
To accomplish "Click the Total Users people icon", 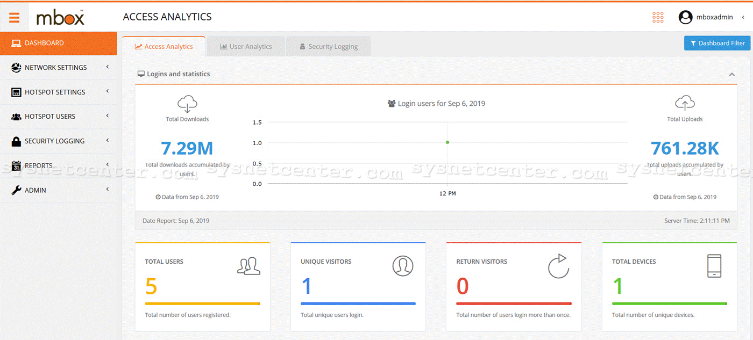I will [248, 266].
